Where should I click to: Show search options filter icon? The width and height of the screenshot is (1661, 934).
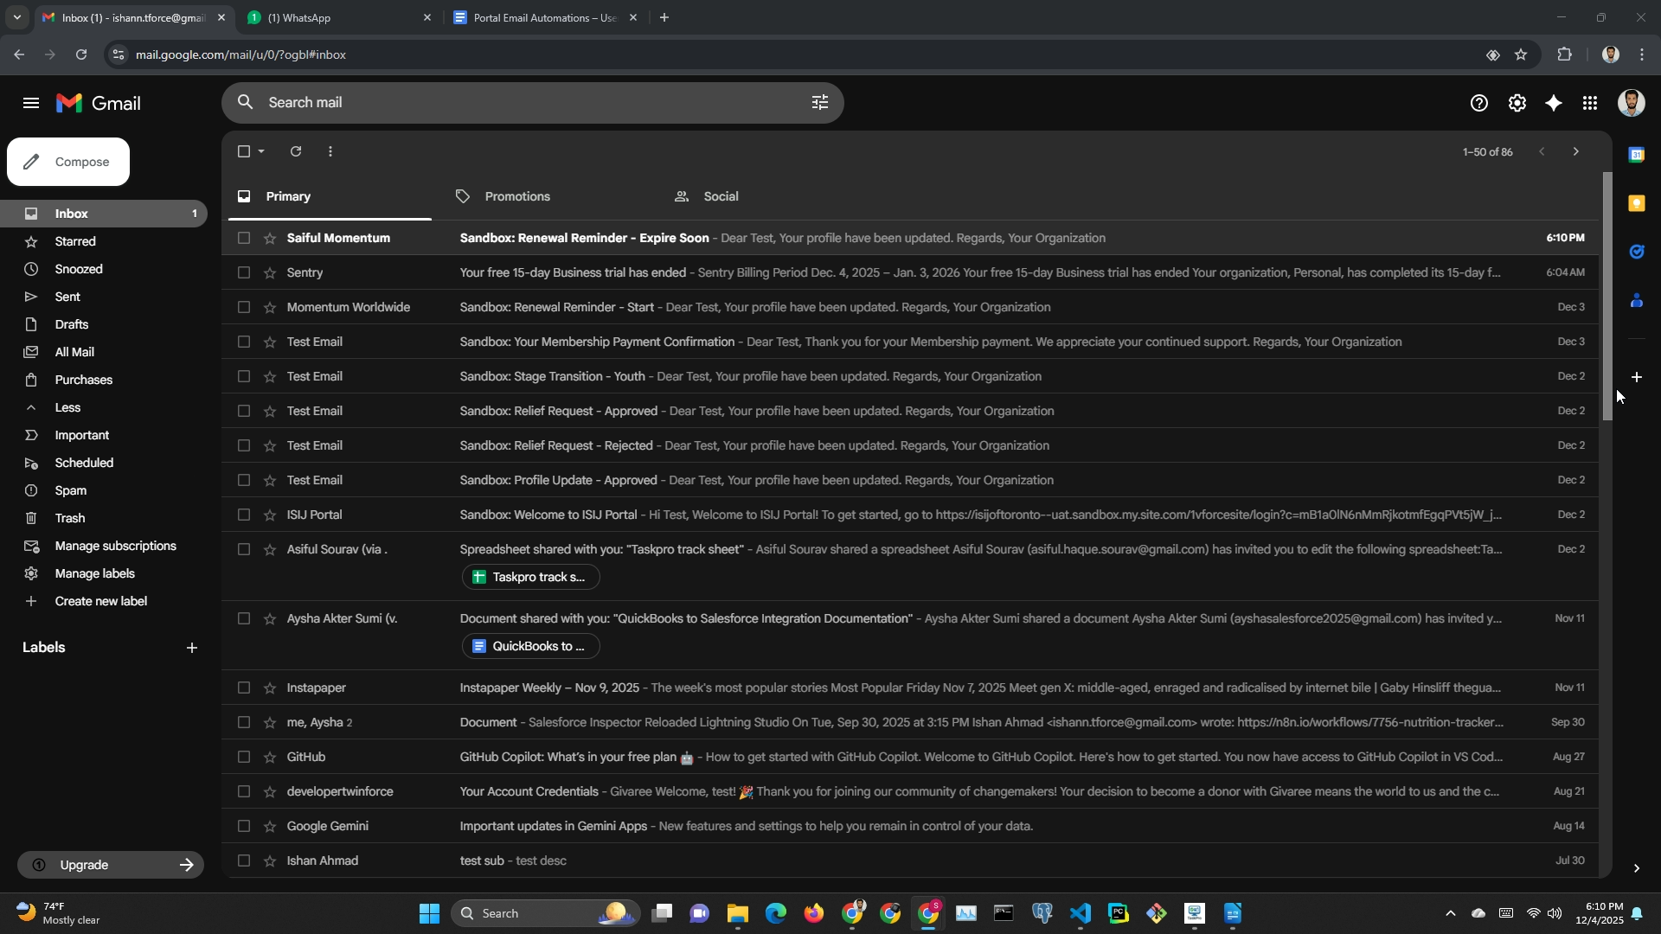(x=819, y=103)
